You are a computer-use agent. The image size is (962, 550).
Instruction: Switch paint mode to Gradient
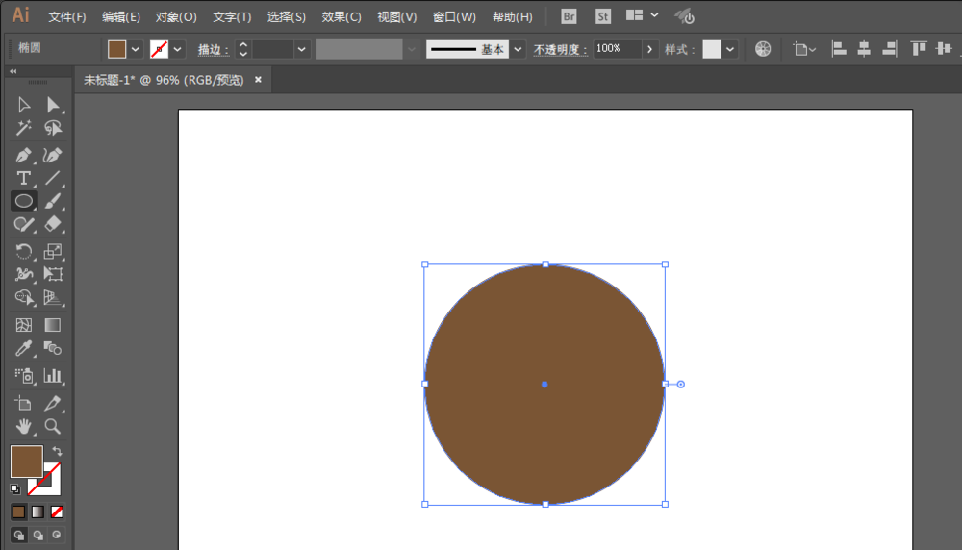pos(38,512)
